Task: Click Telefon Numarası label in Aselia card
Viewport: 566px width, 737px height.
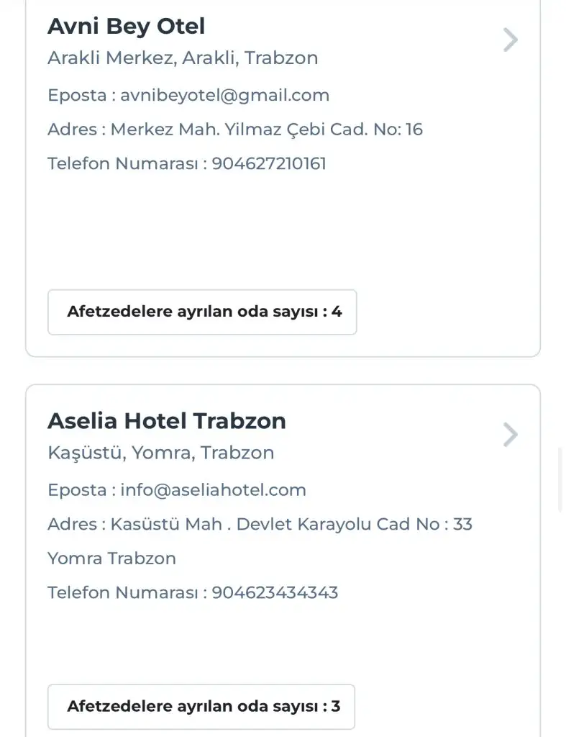Action: click(122, 593)
